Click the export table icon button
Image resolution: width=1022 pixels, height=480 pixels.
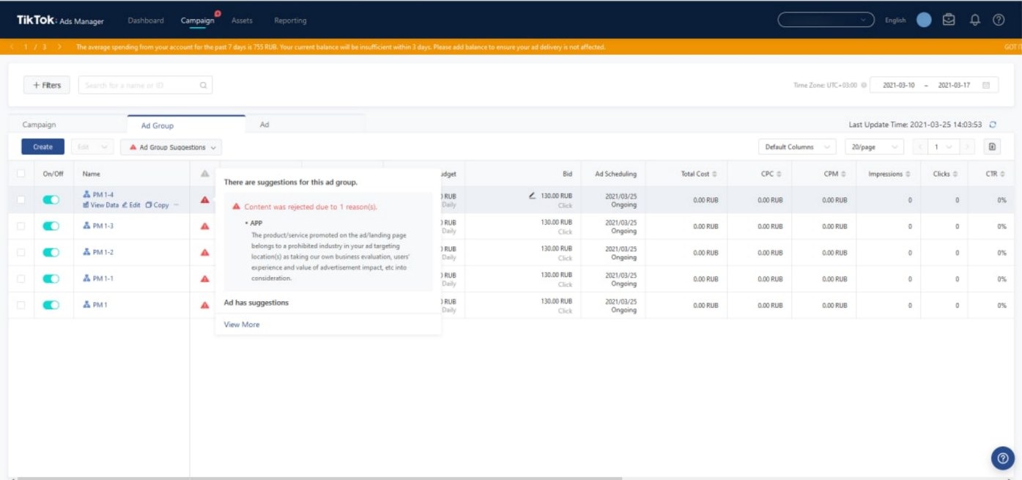(x=992, y=147)
